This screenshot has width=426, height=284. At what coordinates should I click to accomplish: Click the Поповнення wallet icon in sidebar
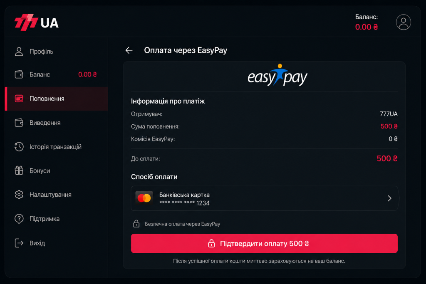tap(19, 99)
